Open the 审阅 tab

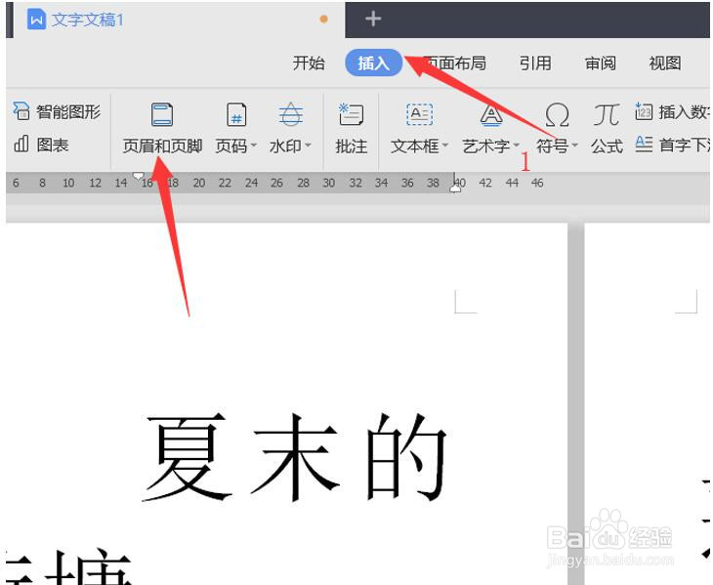tap(601, 63)
